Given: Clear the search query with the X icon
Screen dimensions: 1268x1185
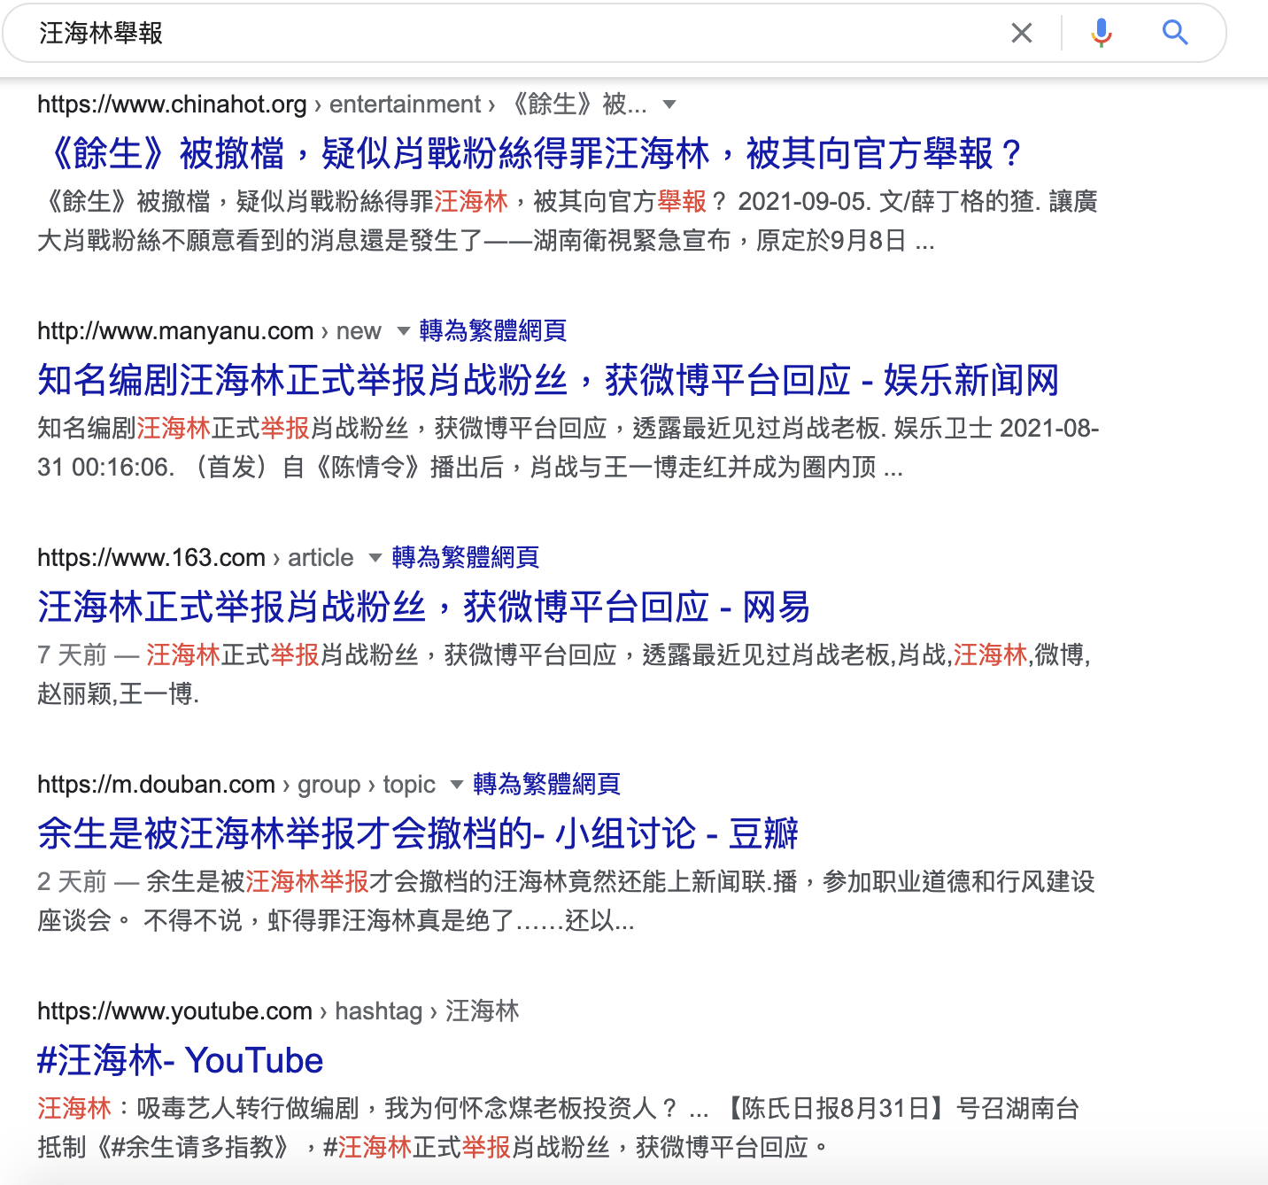Looking at the screenshot, I should coord(1022,34).
